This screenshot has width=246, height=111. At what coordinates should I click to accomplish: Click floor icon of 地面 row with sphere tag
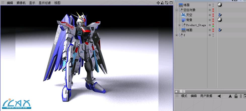tap(181, 5)
